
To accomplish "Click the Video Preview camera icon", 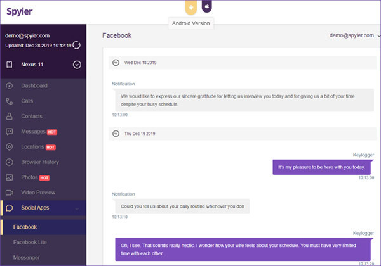I will 10,193.
